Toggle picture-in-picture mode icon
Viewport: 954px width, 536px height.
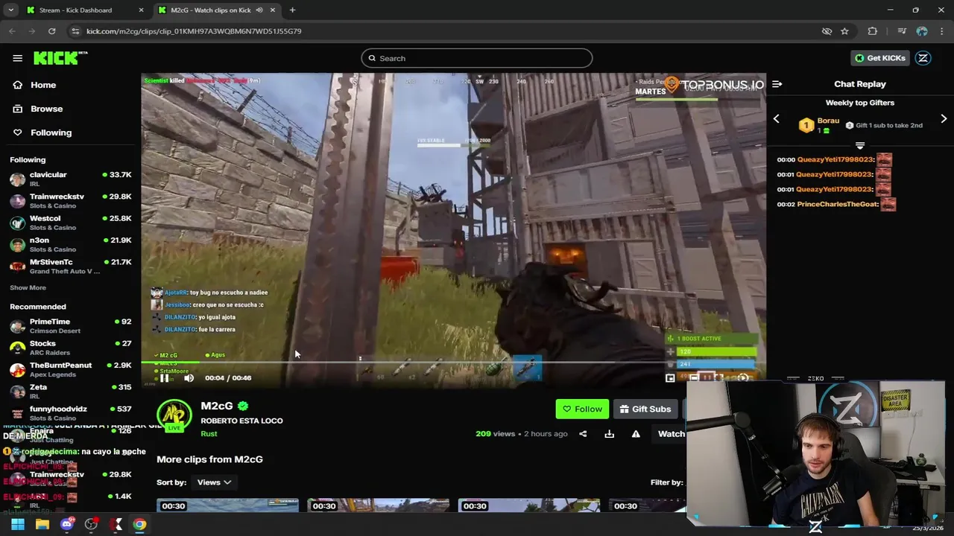[x=670, y=378]
